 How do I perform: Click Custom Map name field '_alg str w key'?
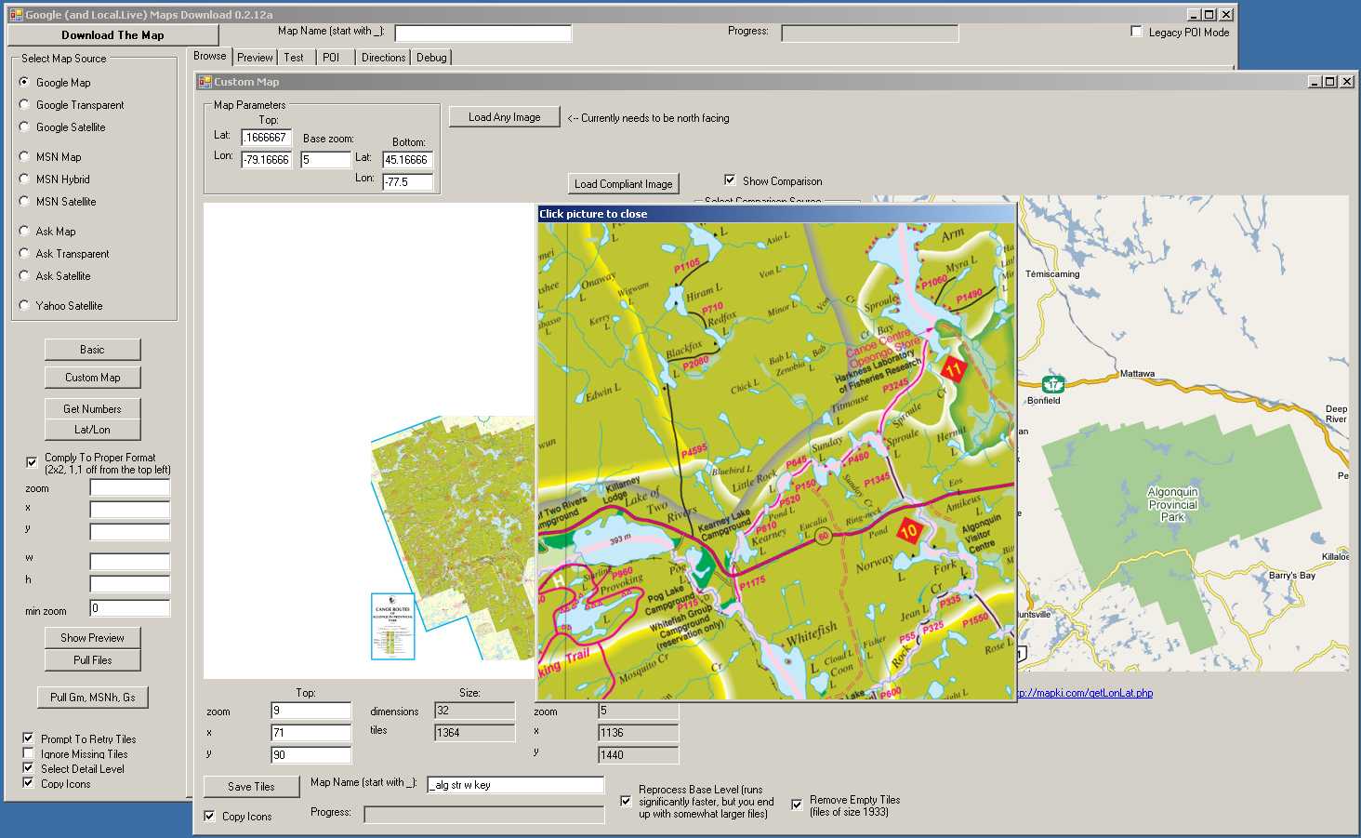tap(515, 785)
